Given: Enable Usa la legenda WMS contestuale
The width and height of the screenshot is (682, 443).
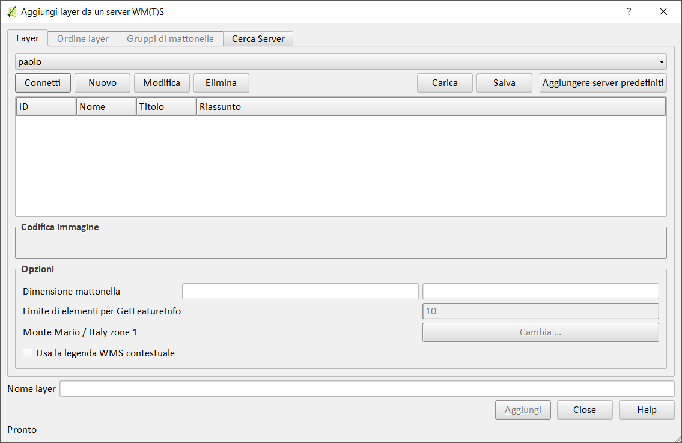Looking at the screenshot, I should [x=28, y=353].
